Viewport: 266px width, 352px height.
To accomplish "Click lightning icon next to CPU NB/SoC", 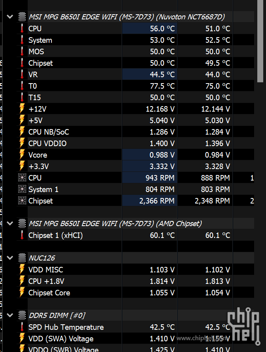I will tap(22, 132).
